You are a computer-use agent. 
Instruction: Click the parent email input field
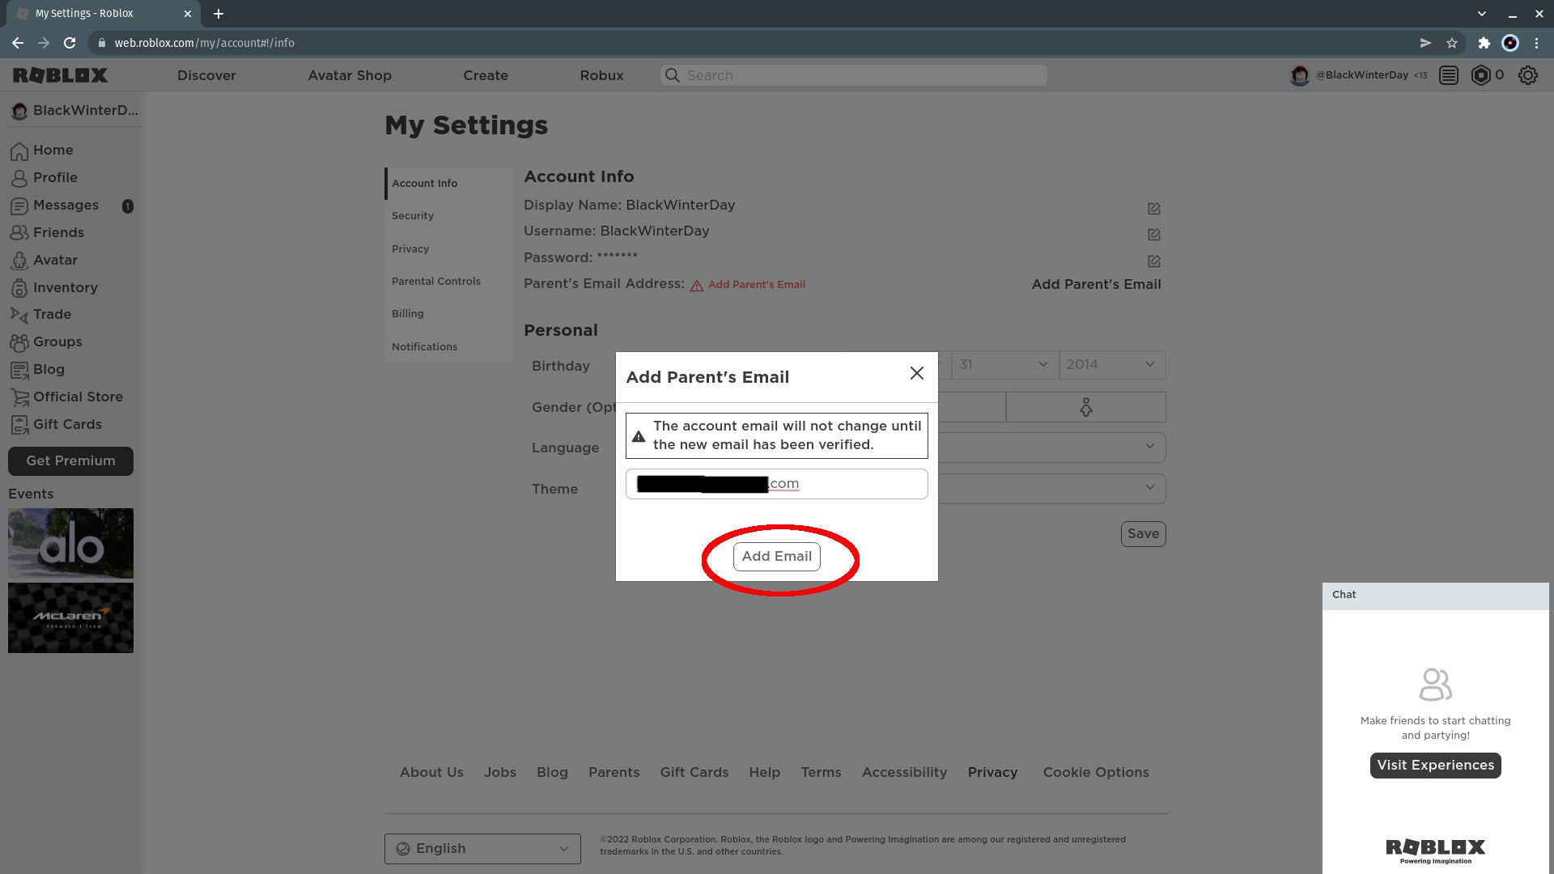click(x=777, y=484)
